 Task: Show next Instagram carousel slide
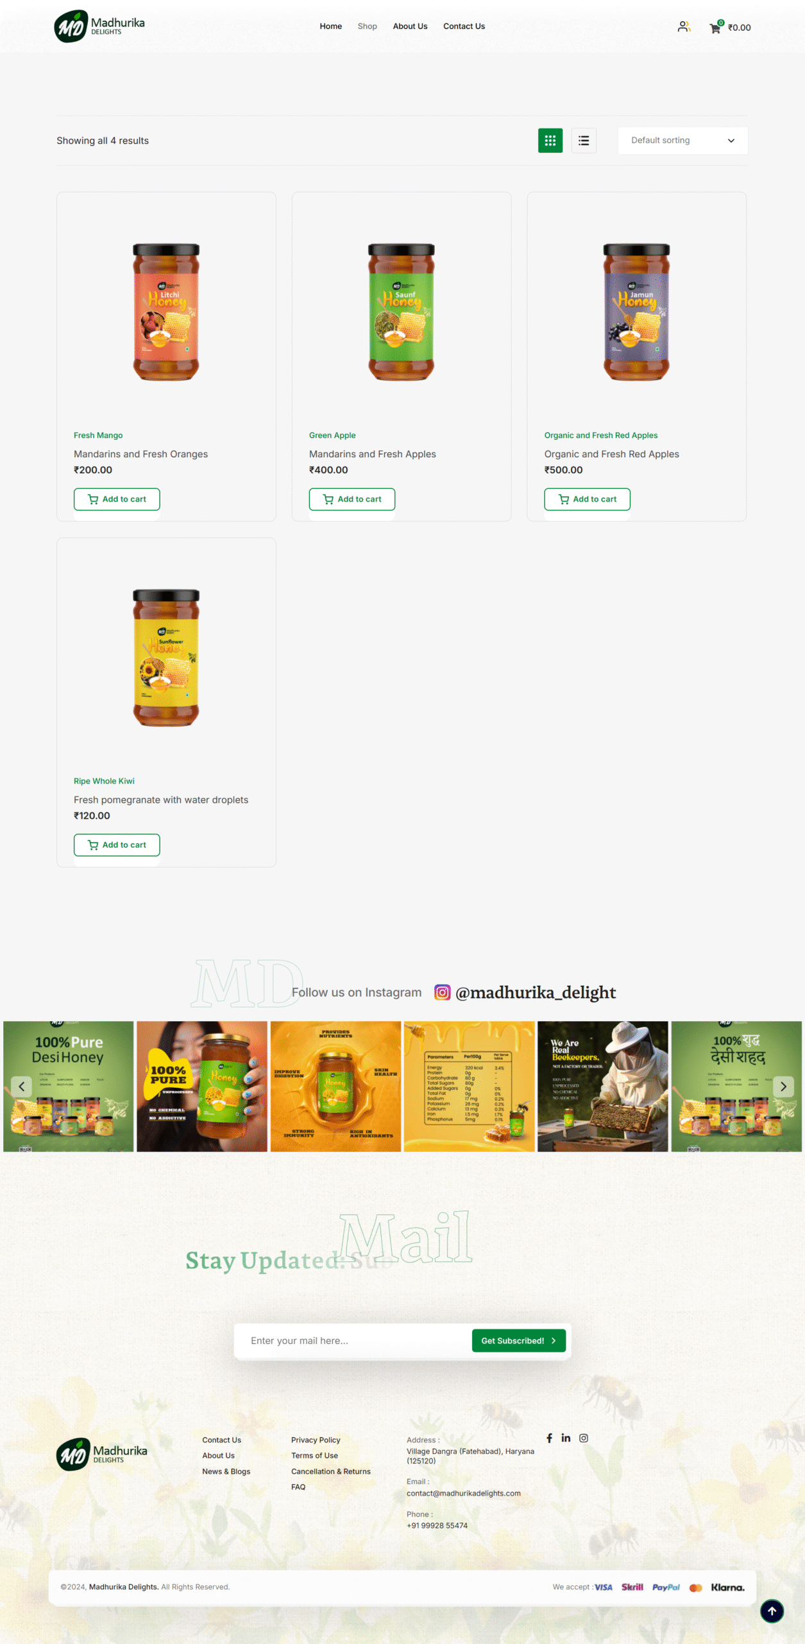[783, 1086]
